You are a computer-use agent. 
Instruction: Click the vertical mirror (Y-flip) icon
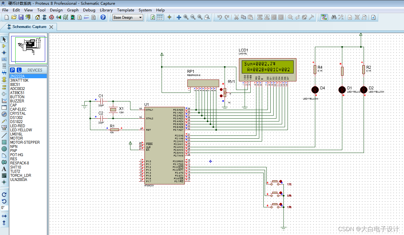(4, 223)
